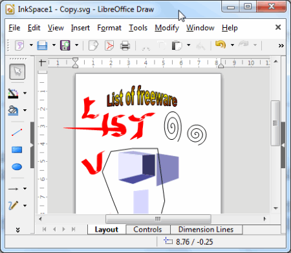The image size is (291, 253).
Task: Open the Help menu
Action: coord(230,28)
